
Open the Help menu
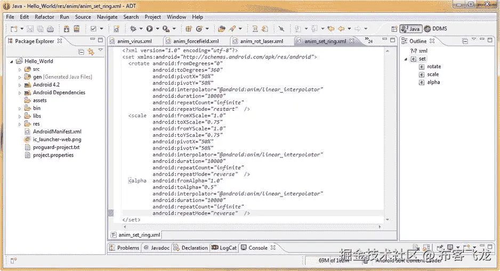197,17
